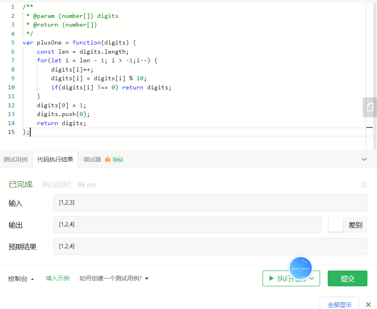Switch to the 测试用例 tab
This screenshot has width=377, height=309.
click(16, 159)
